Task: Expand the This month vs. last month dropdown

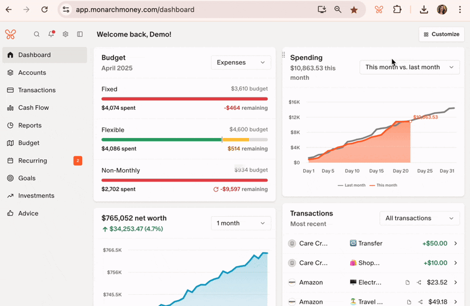Action: [x=409, y=68]
